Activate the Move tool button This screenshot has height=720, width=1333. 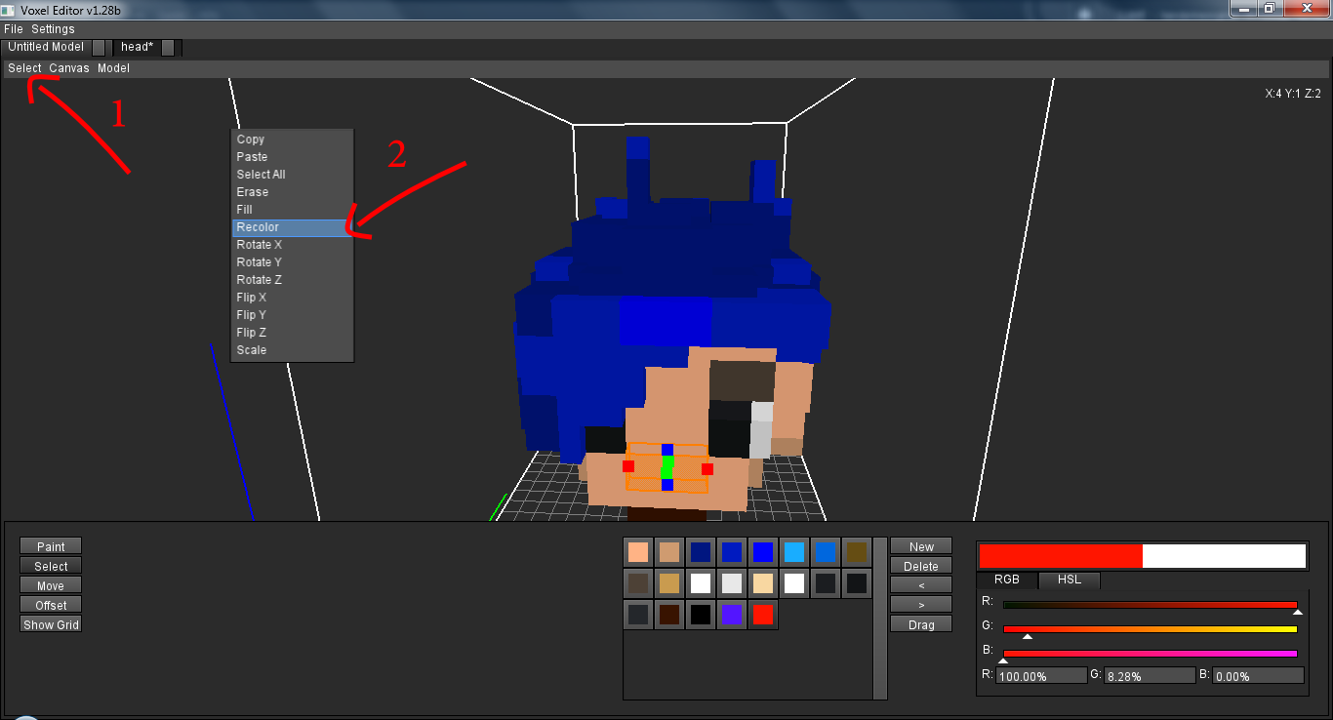[x=51, y=585]
